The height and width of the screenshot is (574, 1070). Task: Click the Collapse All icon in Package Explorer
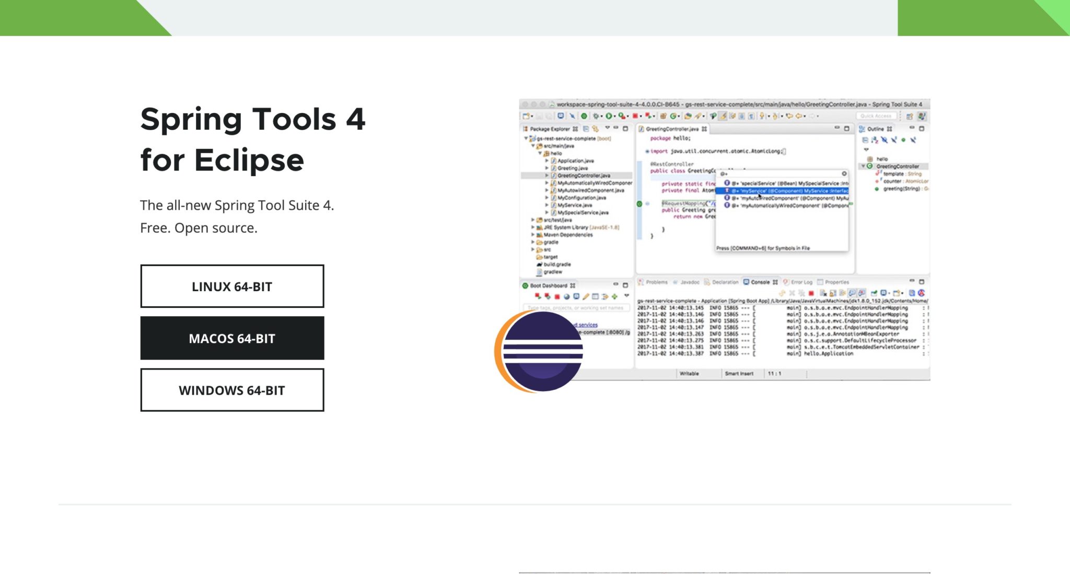pos(587,129)
